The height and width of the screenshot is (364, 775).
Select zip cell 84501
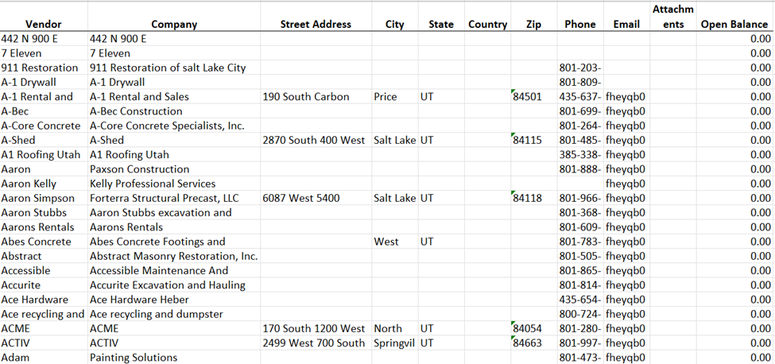pyautogui.click(x=534, y=97)
